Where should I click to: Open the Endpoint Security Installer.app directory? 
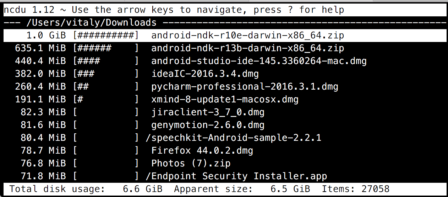coord(236,176)
